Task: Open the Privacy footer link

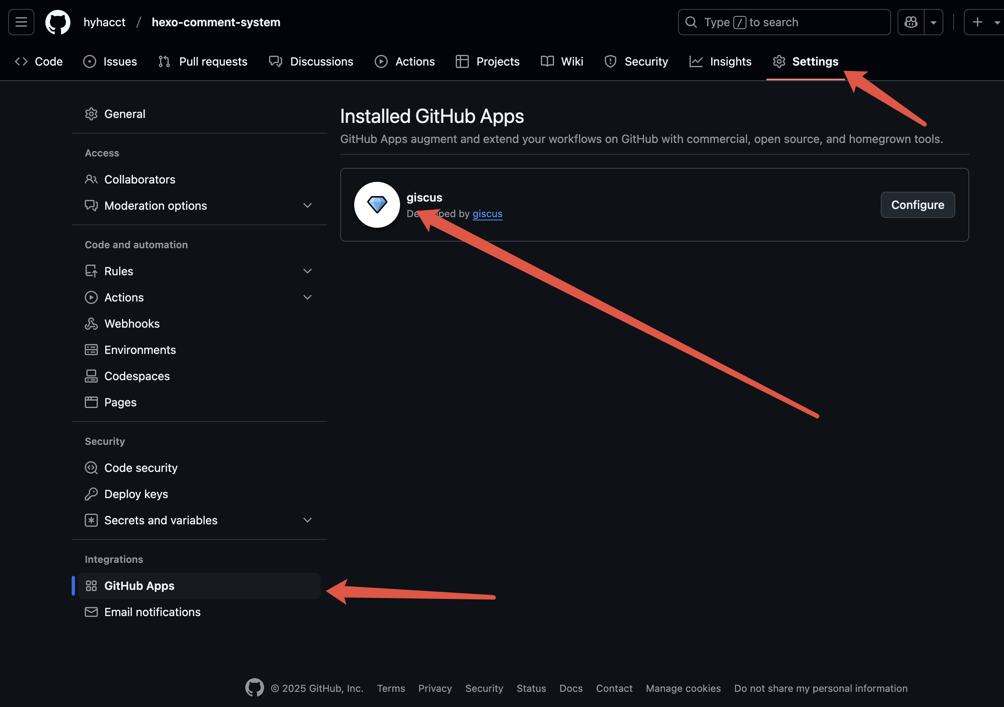Action: 435,688
